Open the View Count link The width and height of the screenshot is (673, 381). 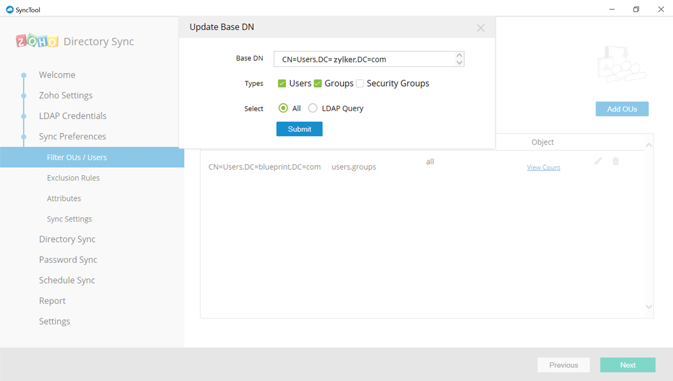click(x=543, y=168)
